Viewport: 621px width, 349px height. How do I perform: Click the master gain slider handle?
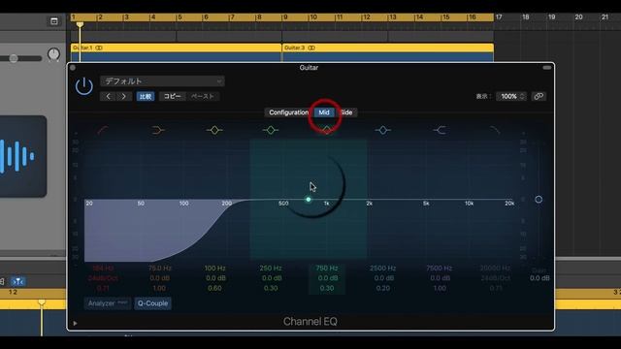[x=539, y=200]
